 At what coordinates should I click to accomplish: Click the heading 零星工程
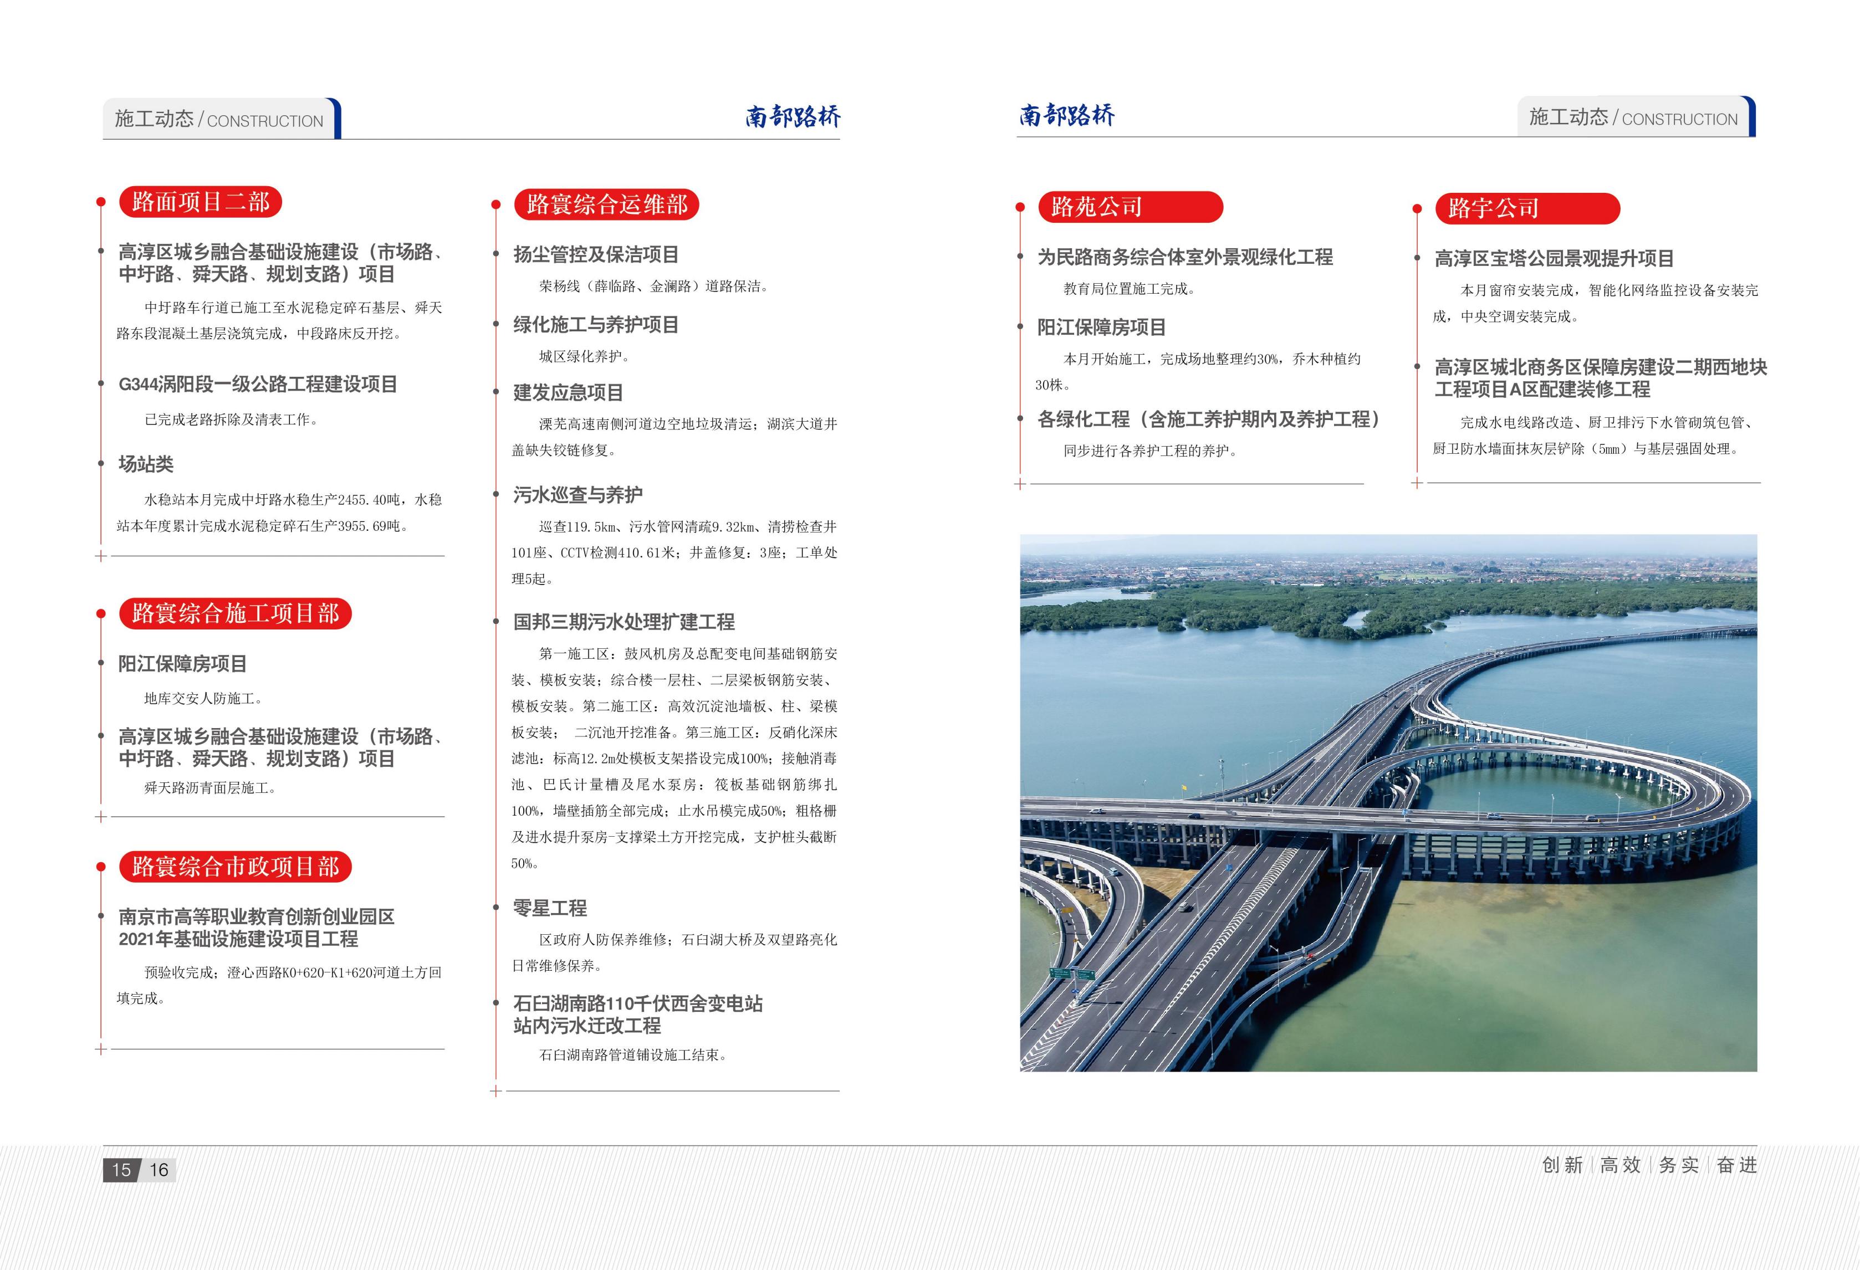(550, 908)
